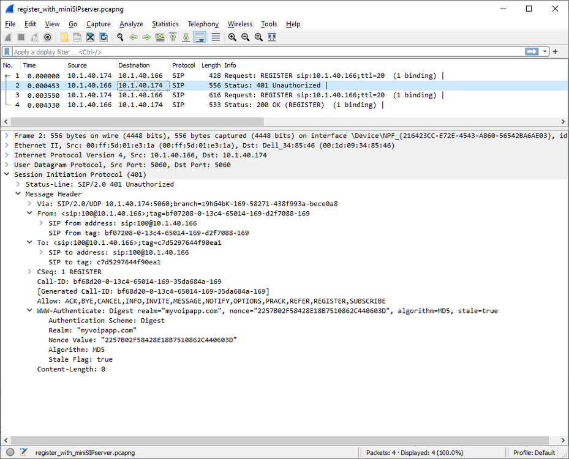Click the capture options gear icon

point(48,37)
